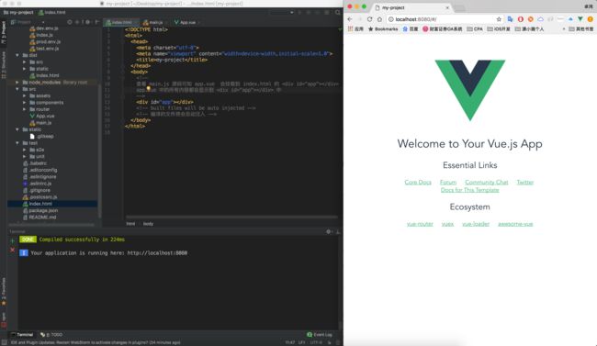This screenshot has width=597, height=346.
Task: Hide the terminal panel with its hide icon
Action: coord(338,231)
